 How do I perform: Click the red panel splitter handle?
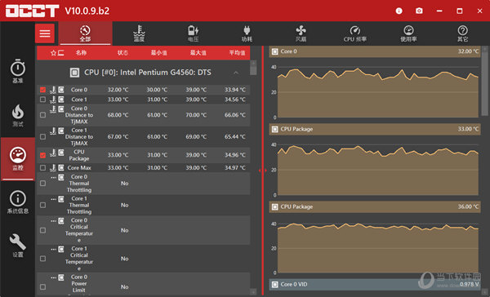pyautogui.click(x=262, y=171)
